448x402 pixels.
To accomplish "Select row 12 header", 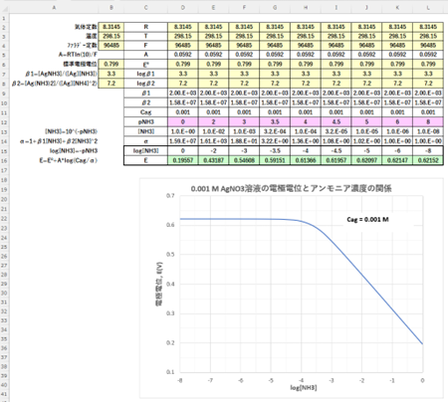I will (4, 122).
